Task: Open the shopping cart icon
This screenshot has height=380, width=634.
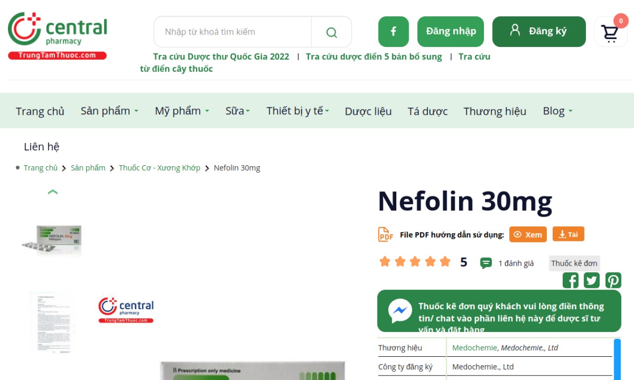Action: [x=610, y=33]
